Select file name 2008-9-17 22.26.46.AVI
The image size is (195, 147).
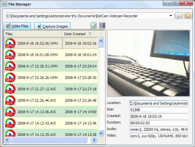37,100
